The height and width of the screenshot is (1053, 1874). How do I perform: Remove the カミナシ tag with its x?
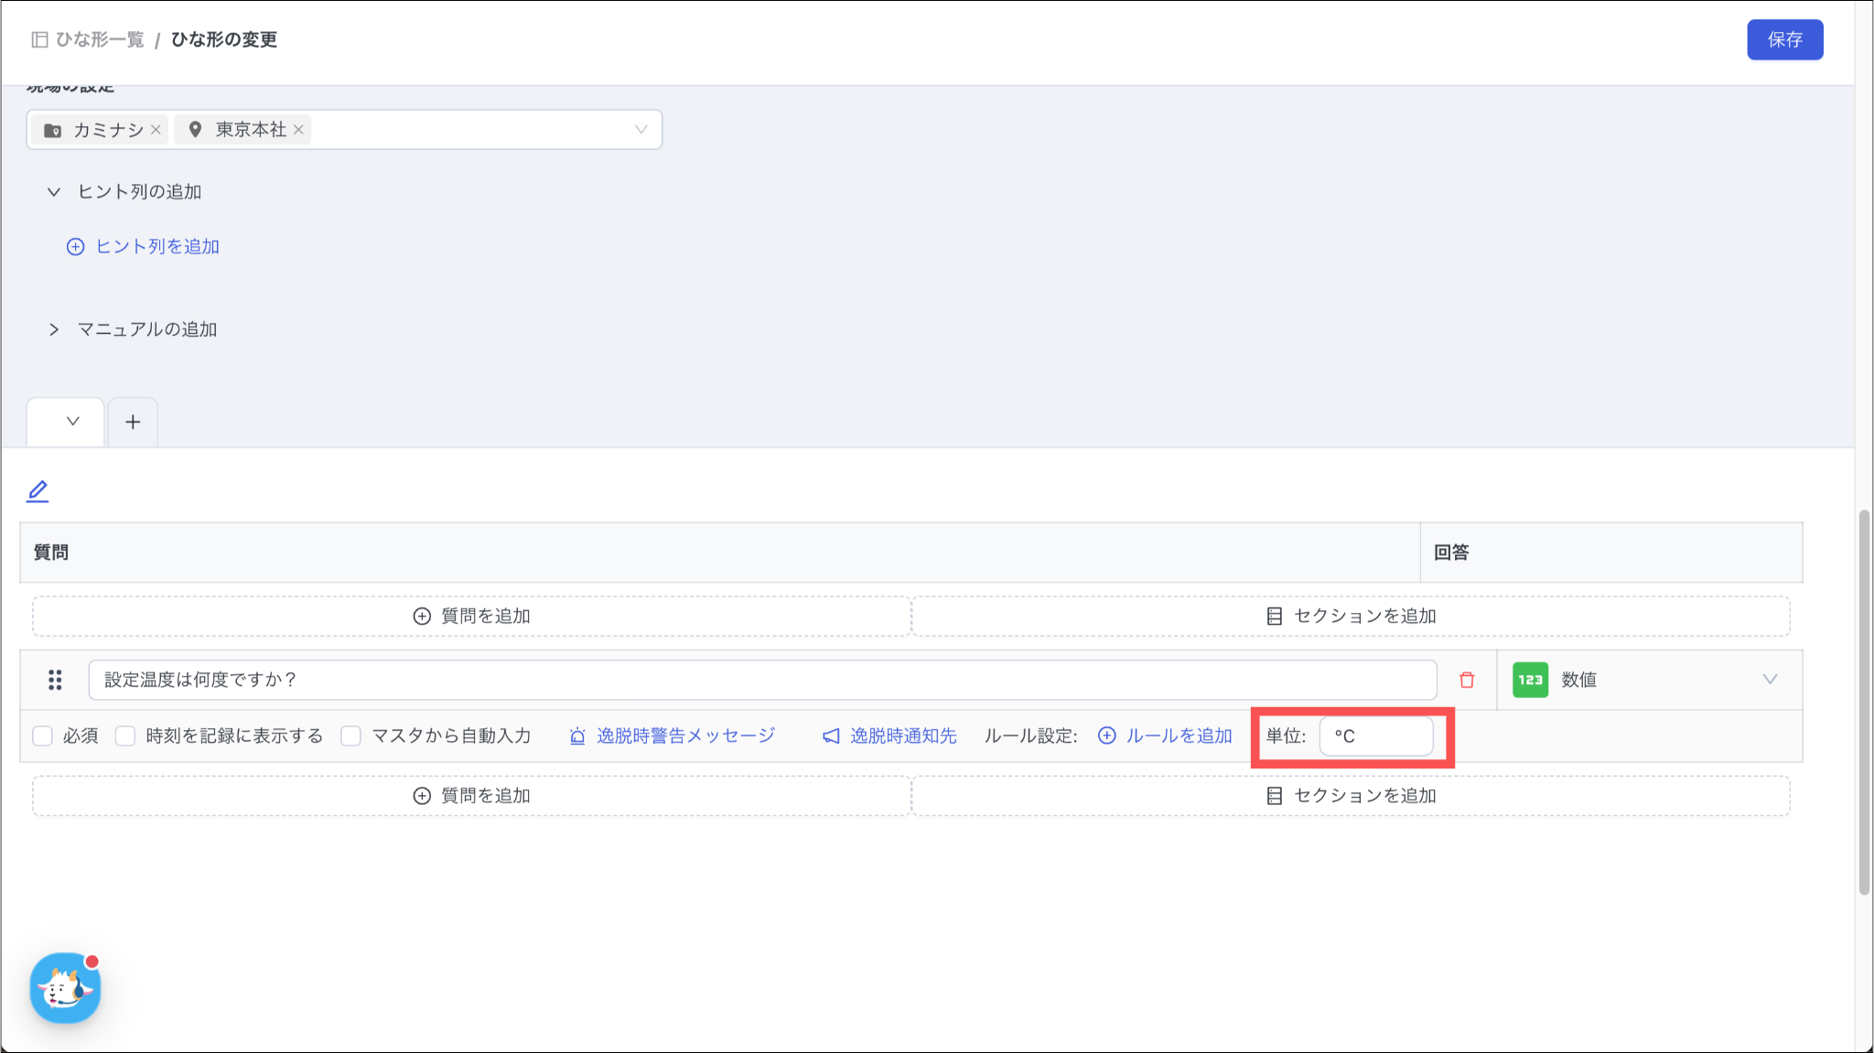tap(156, 130)
